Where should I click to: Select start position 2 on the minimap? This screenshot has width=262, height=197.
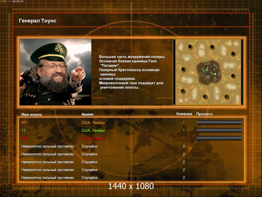pyautogui.click(x=205, y=97)
